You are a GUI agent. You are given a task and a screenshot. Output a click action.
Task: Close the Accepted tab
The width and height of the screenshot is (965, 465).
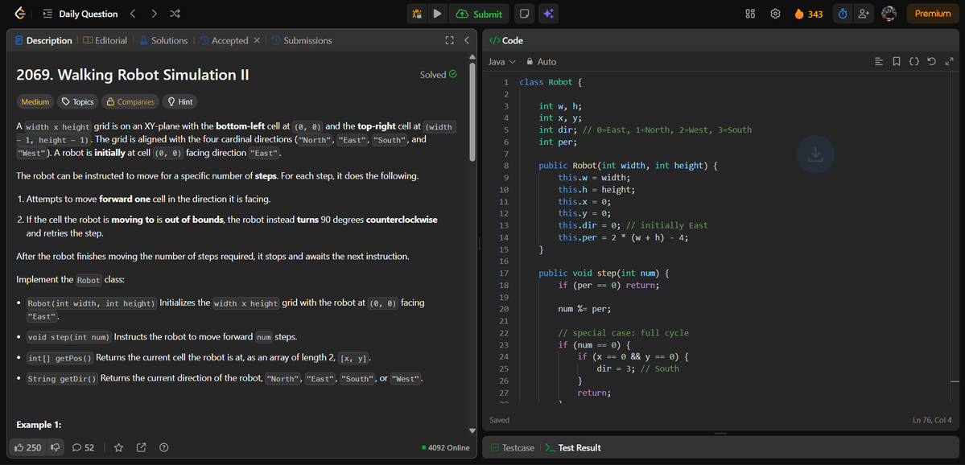258,40
